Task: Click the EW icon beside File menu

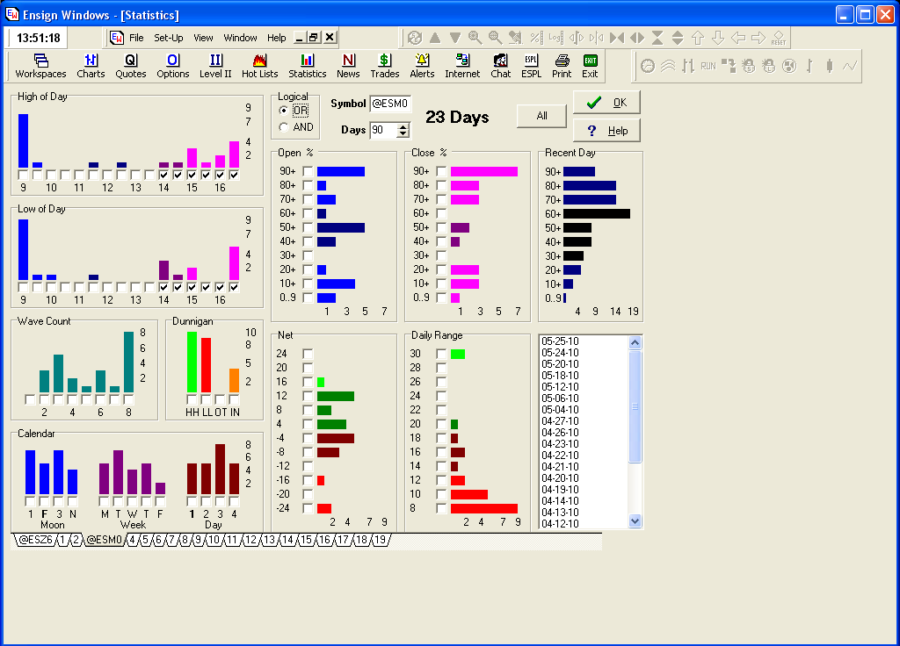Action: pyautogui.click(x=117, y=38)
